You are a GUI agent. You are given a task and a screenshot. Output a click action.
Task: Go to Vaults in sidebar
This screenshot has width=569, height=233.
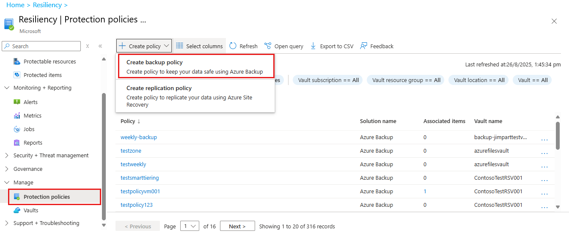click(x=31, y=210)
